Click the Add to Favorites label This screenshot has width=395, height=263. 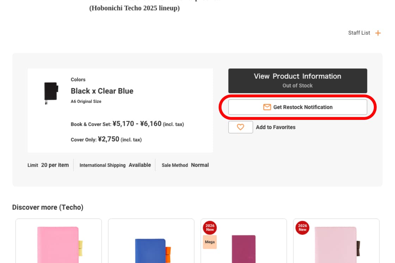275,127
